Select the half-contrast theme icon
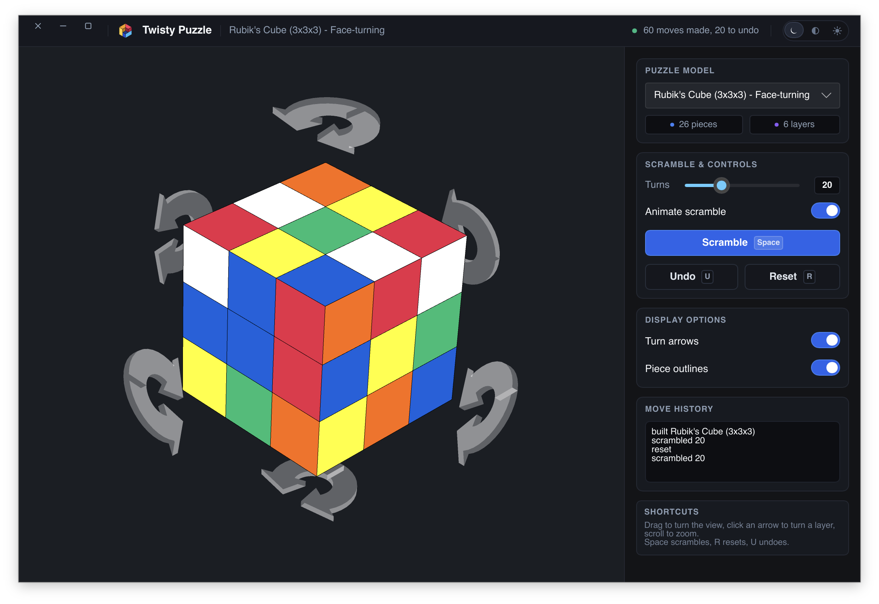879x604 pixels. (x=815, y=30)
